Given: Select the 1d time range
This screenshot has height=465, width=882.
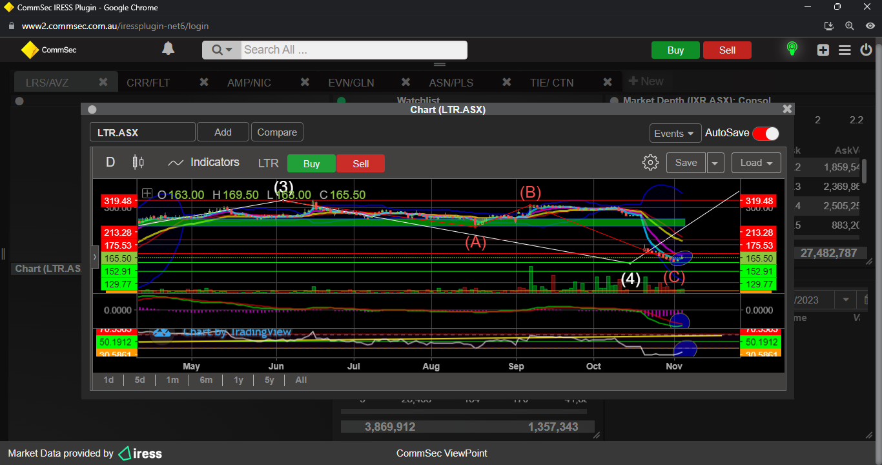Looking at the screenshot, I should pyautogui.click(x=108, y=380).
